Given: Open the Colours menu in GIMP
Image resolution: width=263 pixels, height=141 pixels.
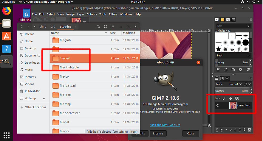Looking at the screenshot, I should 92,14.
